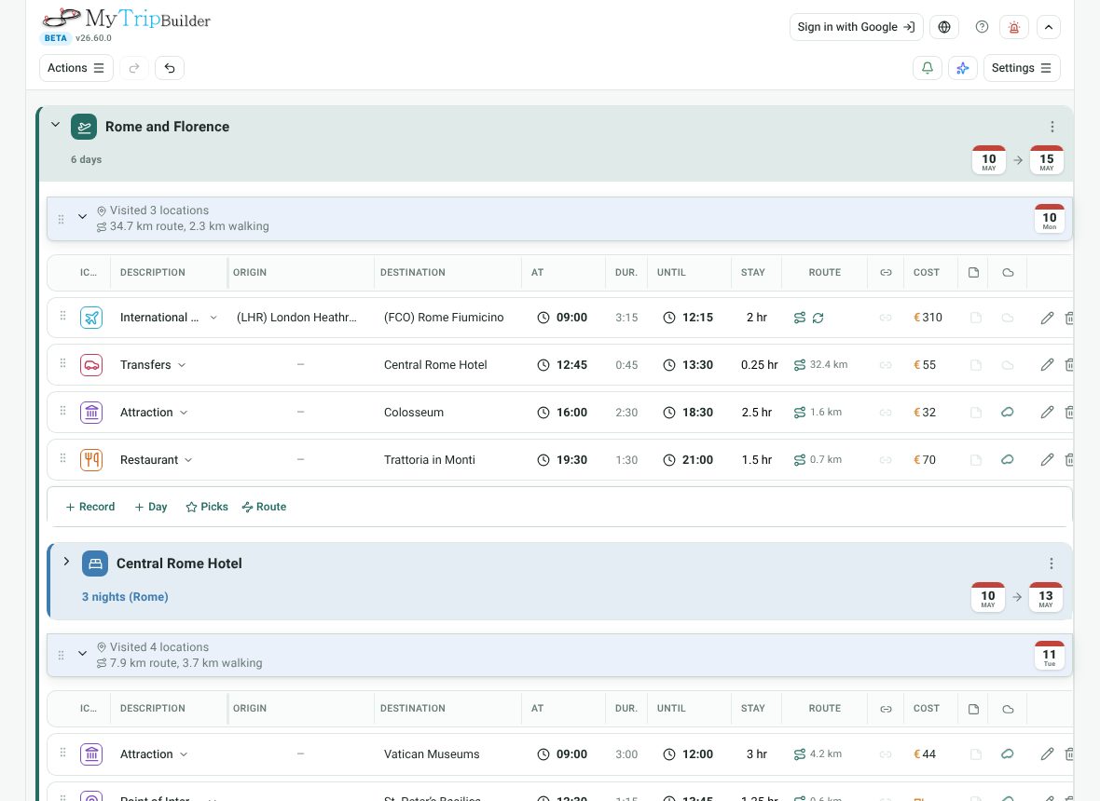Click Sign in with Google
Viewport: 1100px width, 801px height.
tap(856, 27)
